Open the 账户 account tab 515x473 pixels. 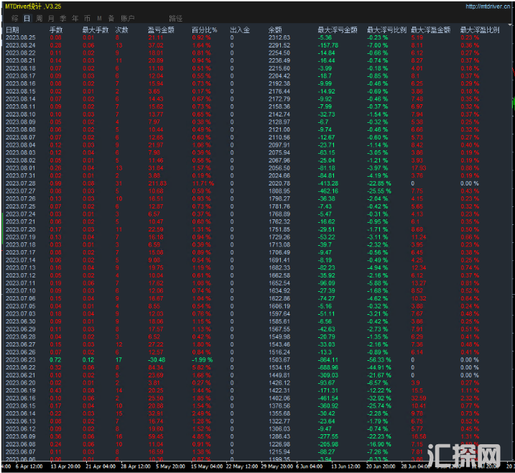128,17
